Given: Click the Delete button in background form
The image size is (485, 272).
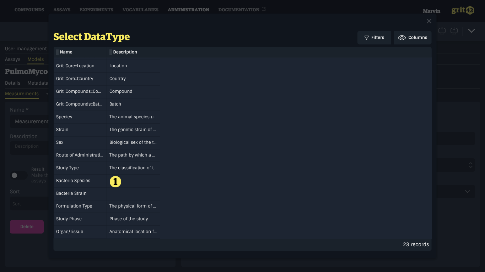Looking at the screenshot, I should (x=27, y=227).
